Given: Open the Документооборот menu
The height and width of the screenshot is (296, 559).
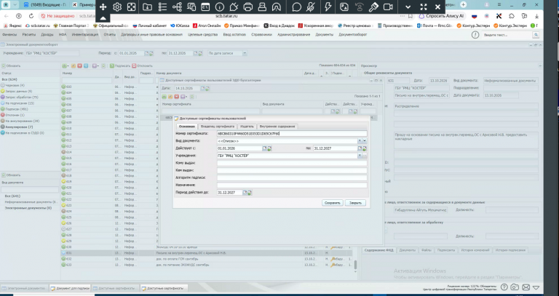Looking at the screenshot, I should pos(352,35).
